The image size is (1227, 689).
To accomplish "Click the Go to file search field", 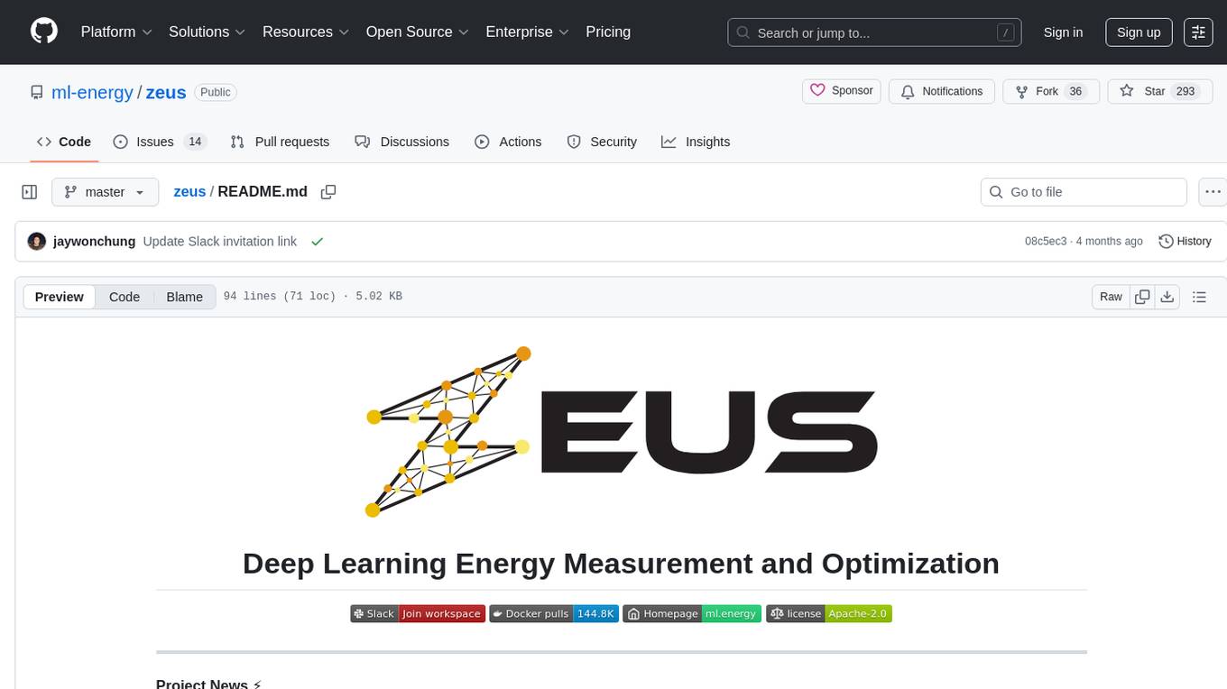I will click(1083, 192).
